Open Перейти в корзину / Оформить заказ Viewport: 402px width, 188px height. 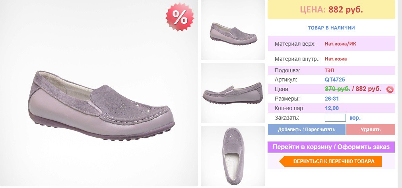coord(331,147)
